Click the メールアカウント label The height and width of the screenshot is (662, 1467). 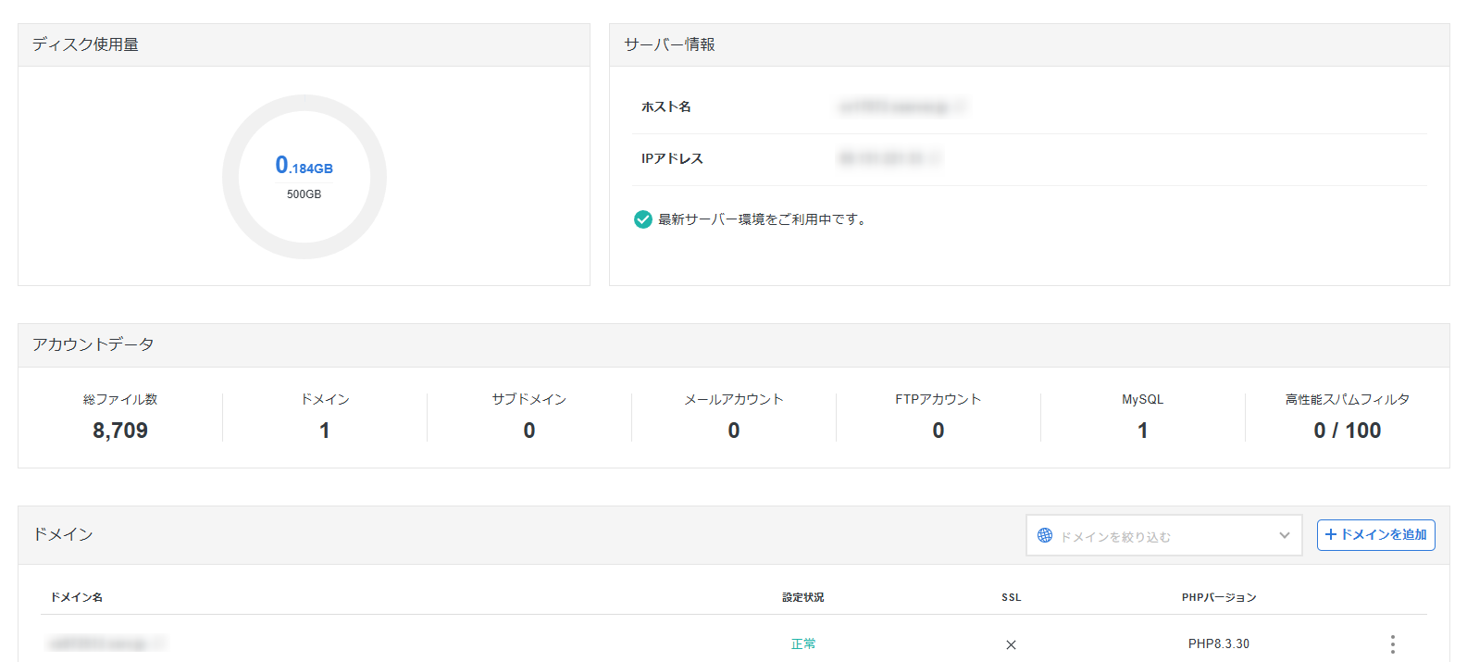[734, 400]
